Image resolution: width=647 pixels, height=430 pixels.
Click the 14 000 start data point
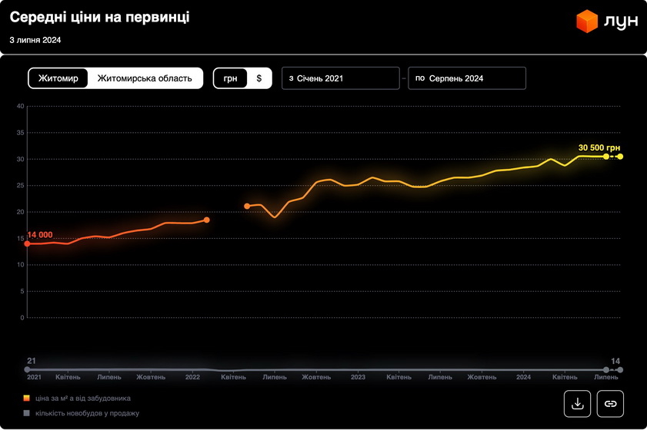tap(28, 243)
